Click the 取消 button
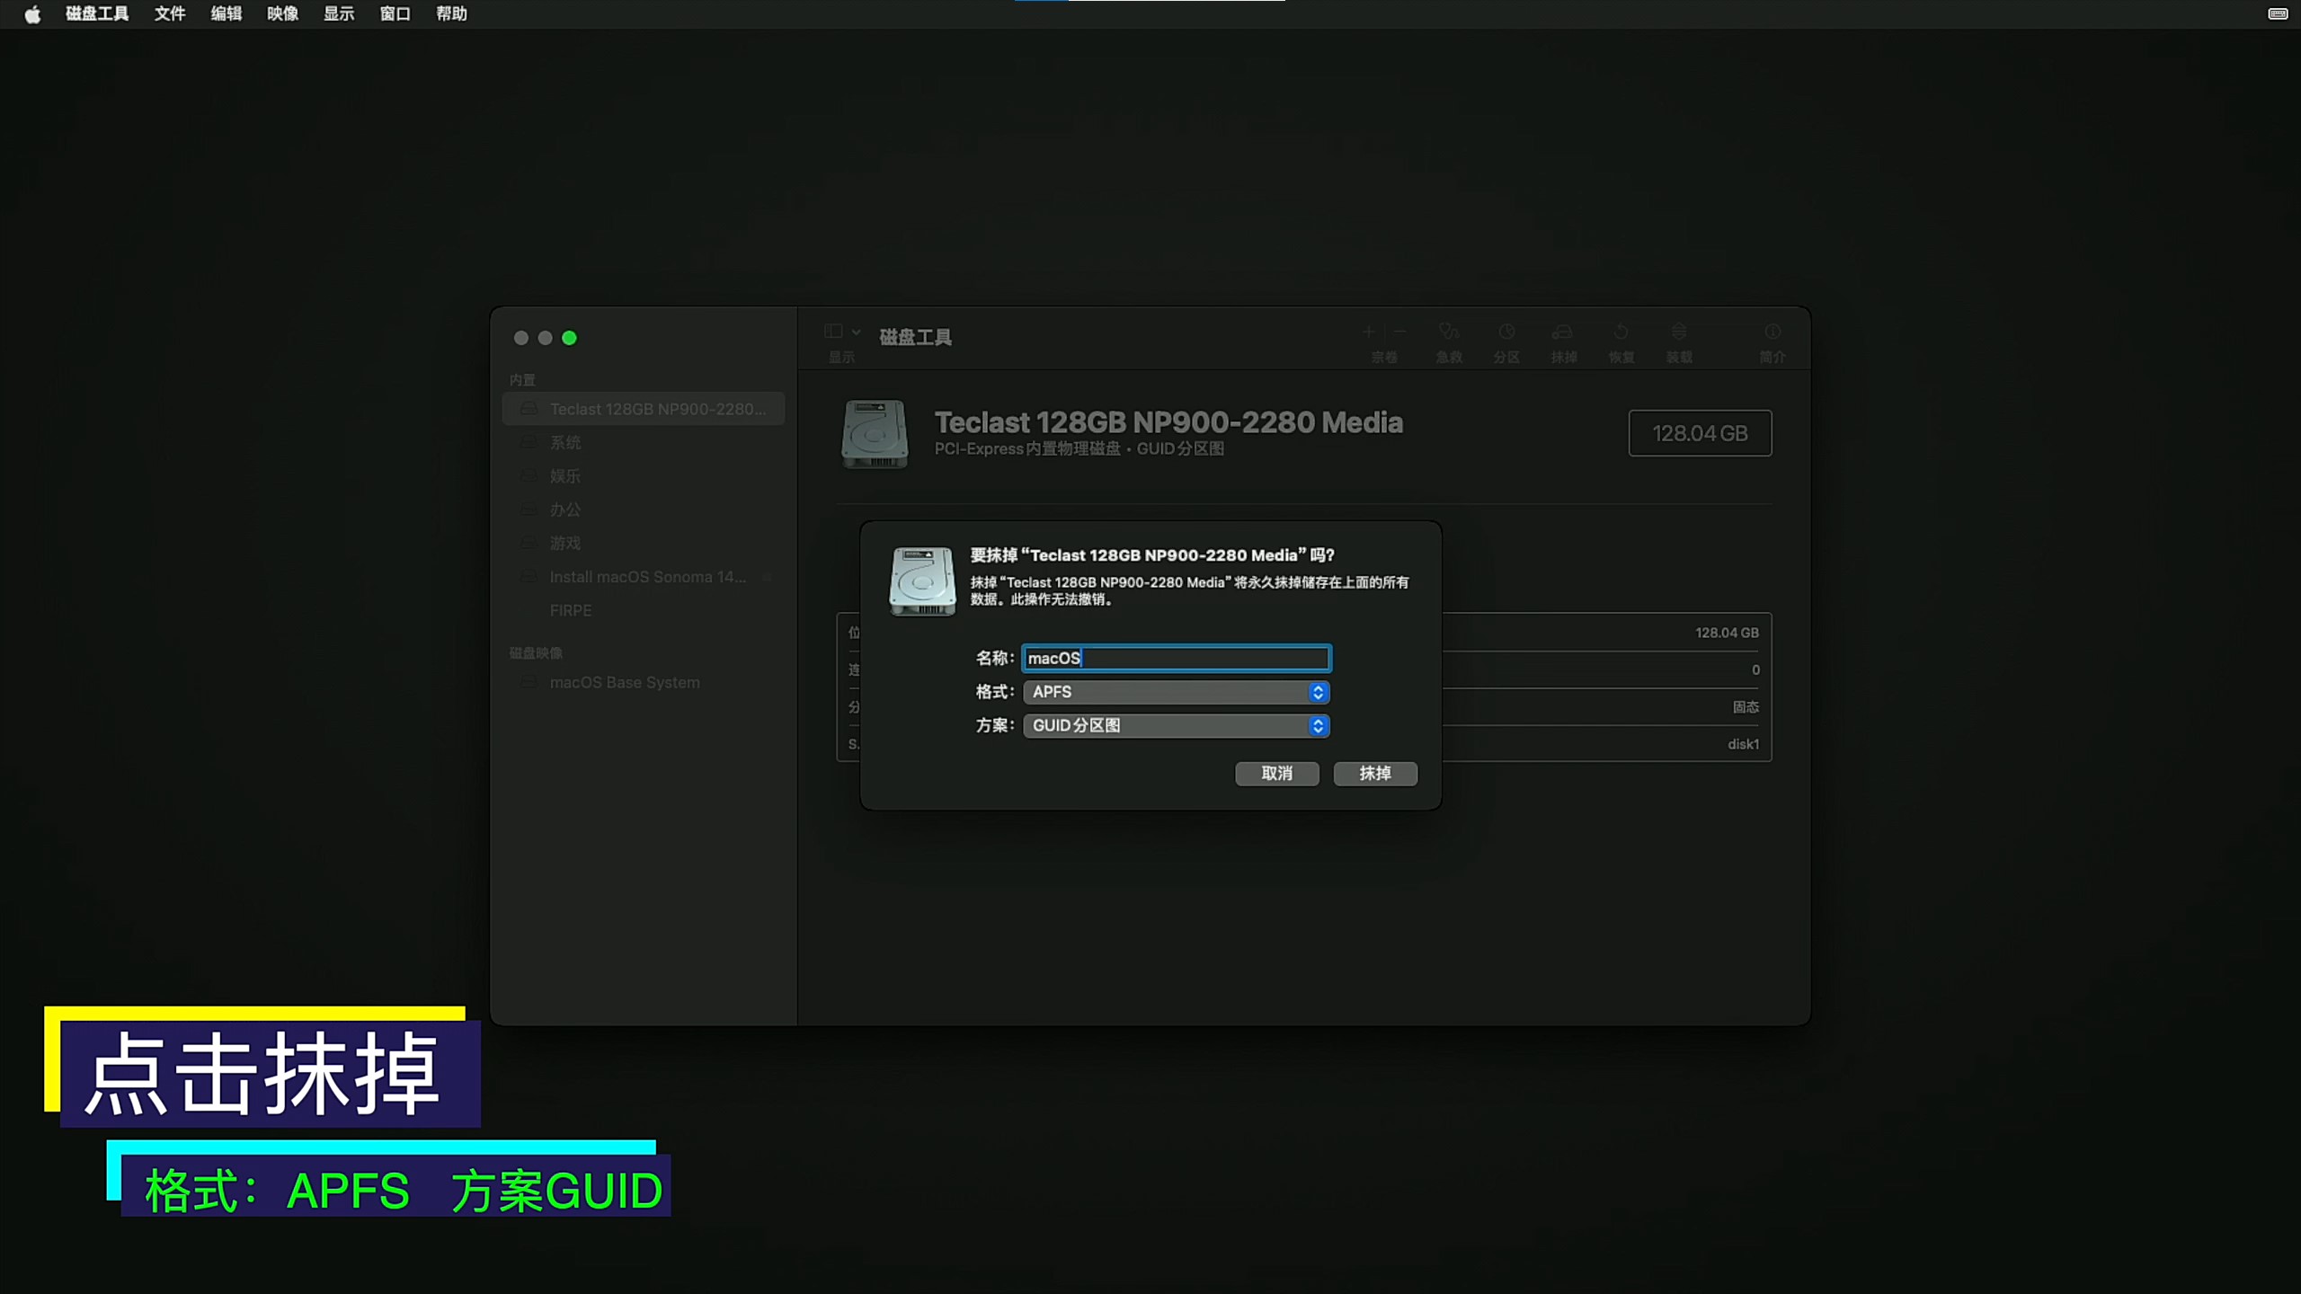Viewport: 2301px width, 1294px height. tap(1276, 773)
